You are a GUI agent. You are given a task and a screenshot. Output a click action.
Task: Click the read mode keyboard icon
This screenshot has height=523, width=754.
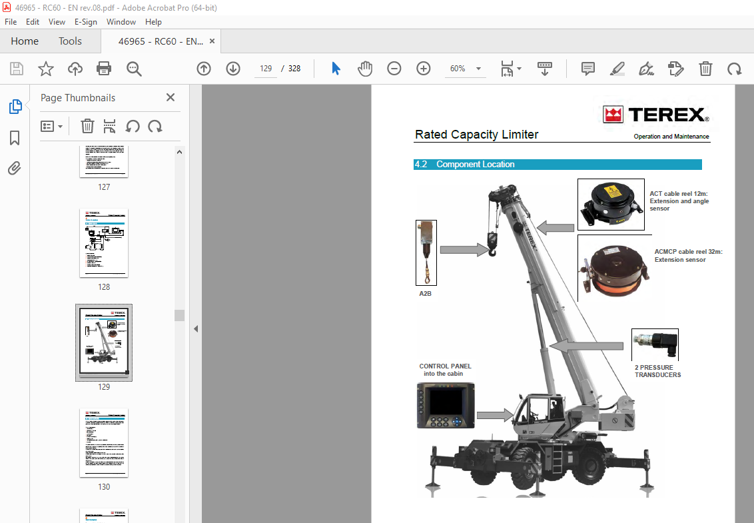click(x=544, y=69)
